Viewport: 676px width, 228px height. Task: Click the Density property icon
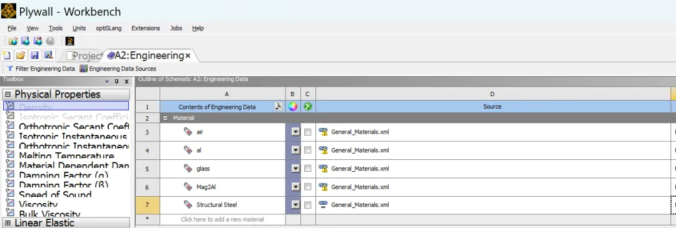coord(11,106)
